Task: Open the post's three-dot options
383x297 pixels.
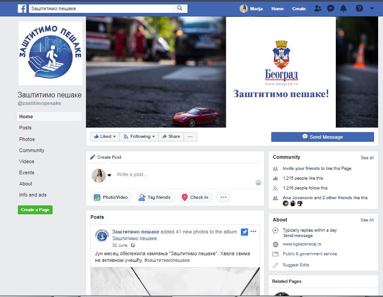Action: coord(253,231)
